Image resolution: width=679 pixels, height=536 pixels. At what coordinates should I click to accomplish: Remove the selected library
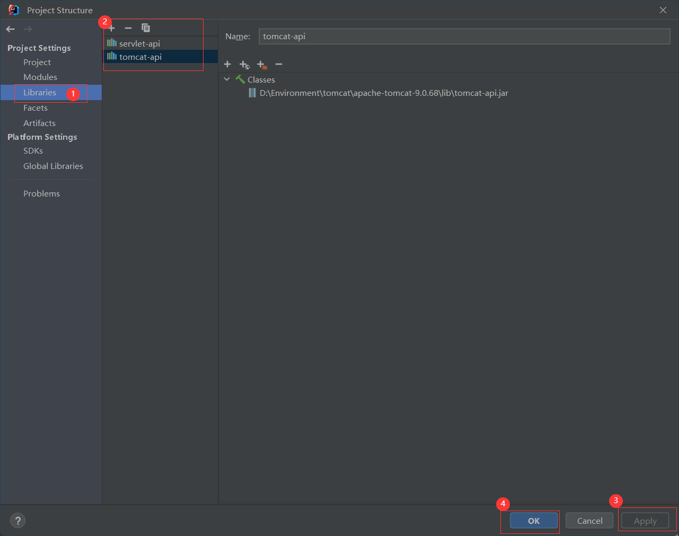(128, 28)
